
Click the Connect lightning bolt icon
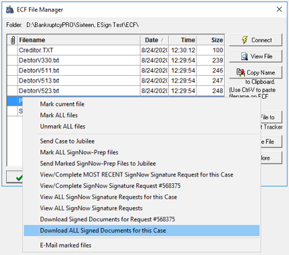pos(244,40)
